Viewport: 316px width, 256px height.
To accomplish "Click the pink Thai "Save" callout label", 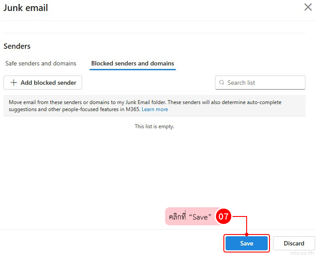I will point(190,217).
